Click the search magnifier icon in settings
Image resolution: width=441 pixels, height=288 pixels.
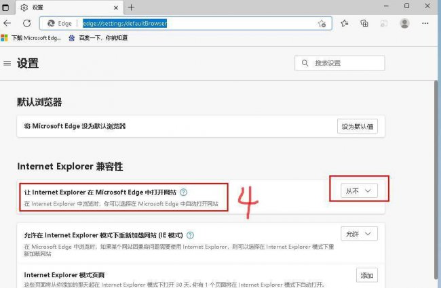305,63
